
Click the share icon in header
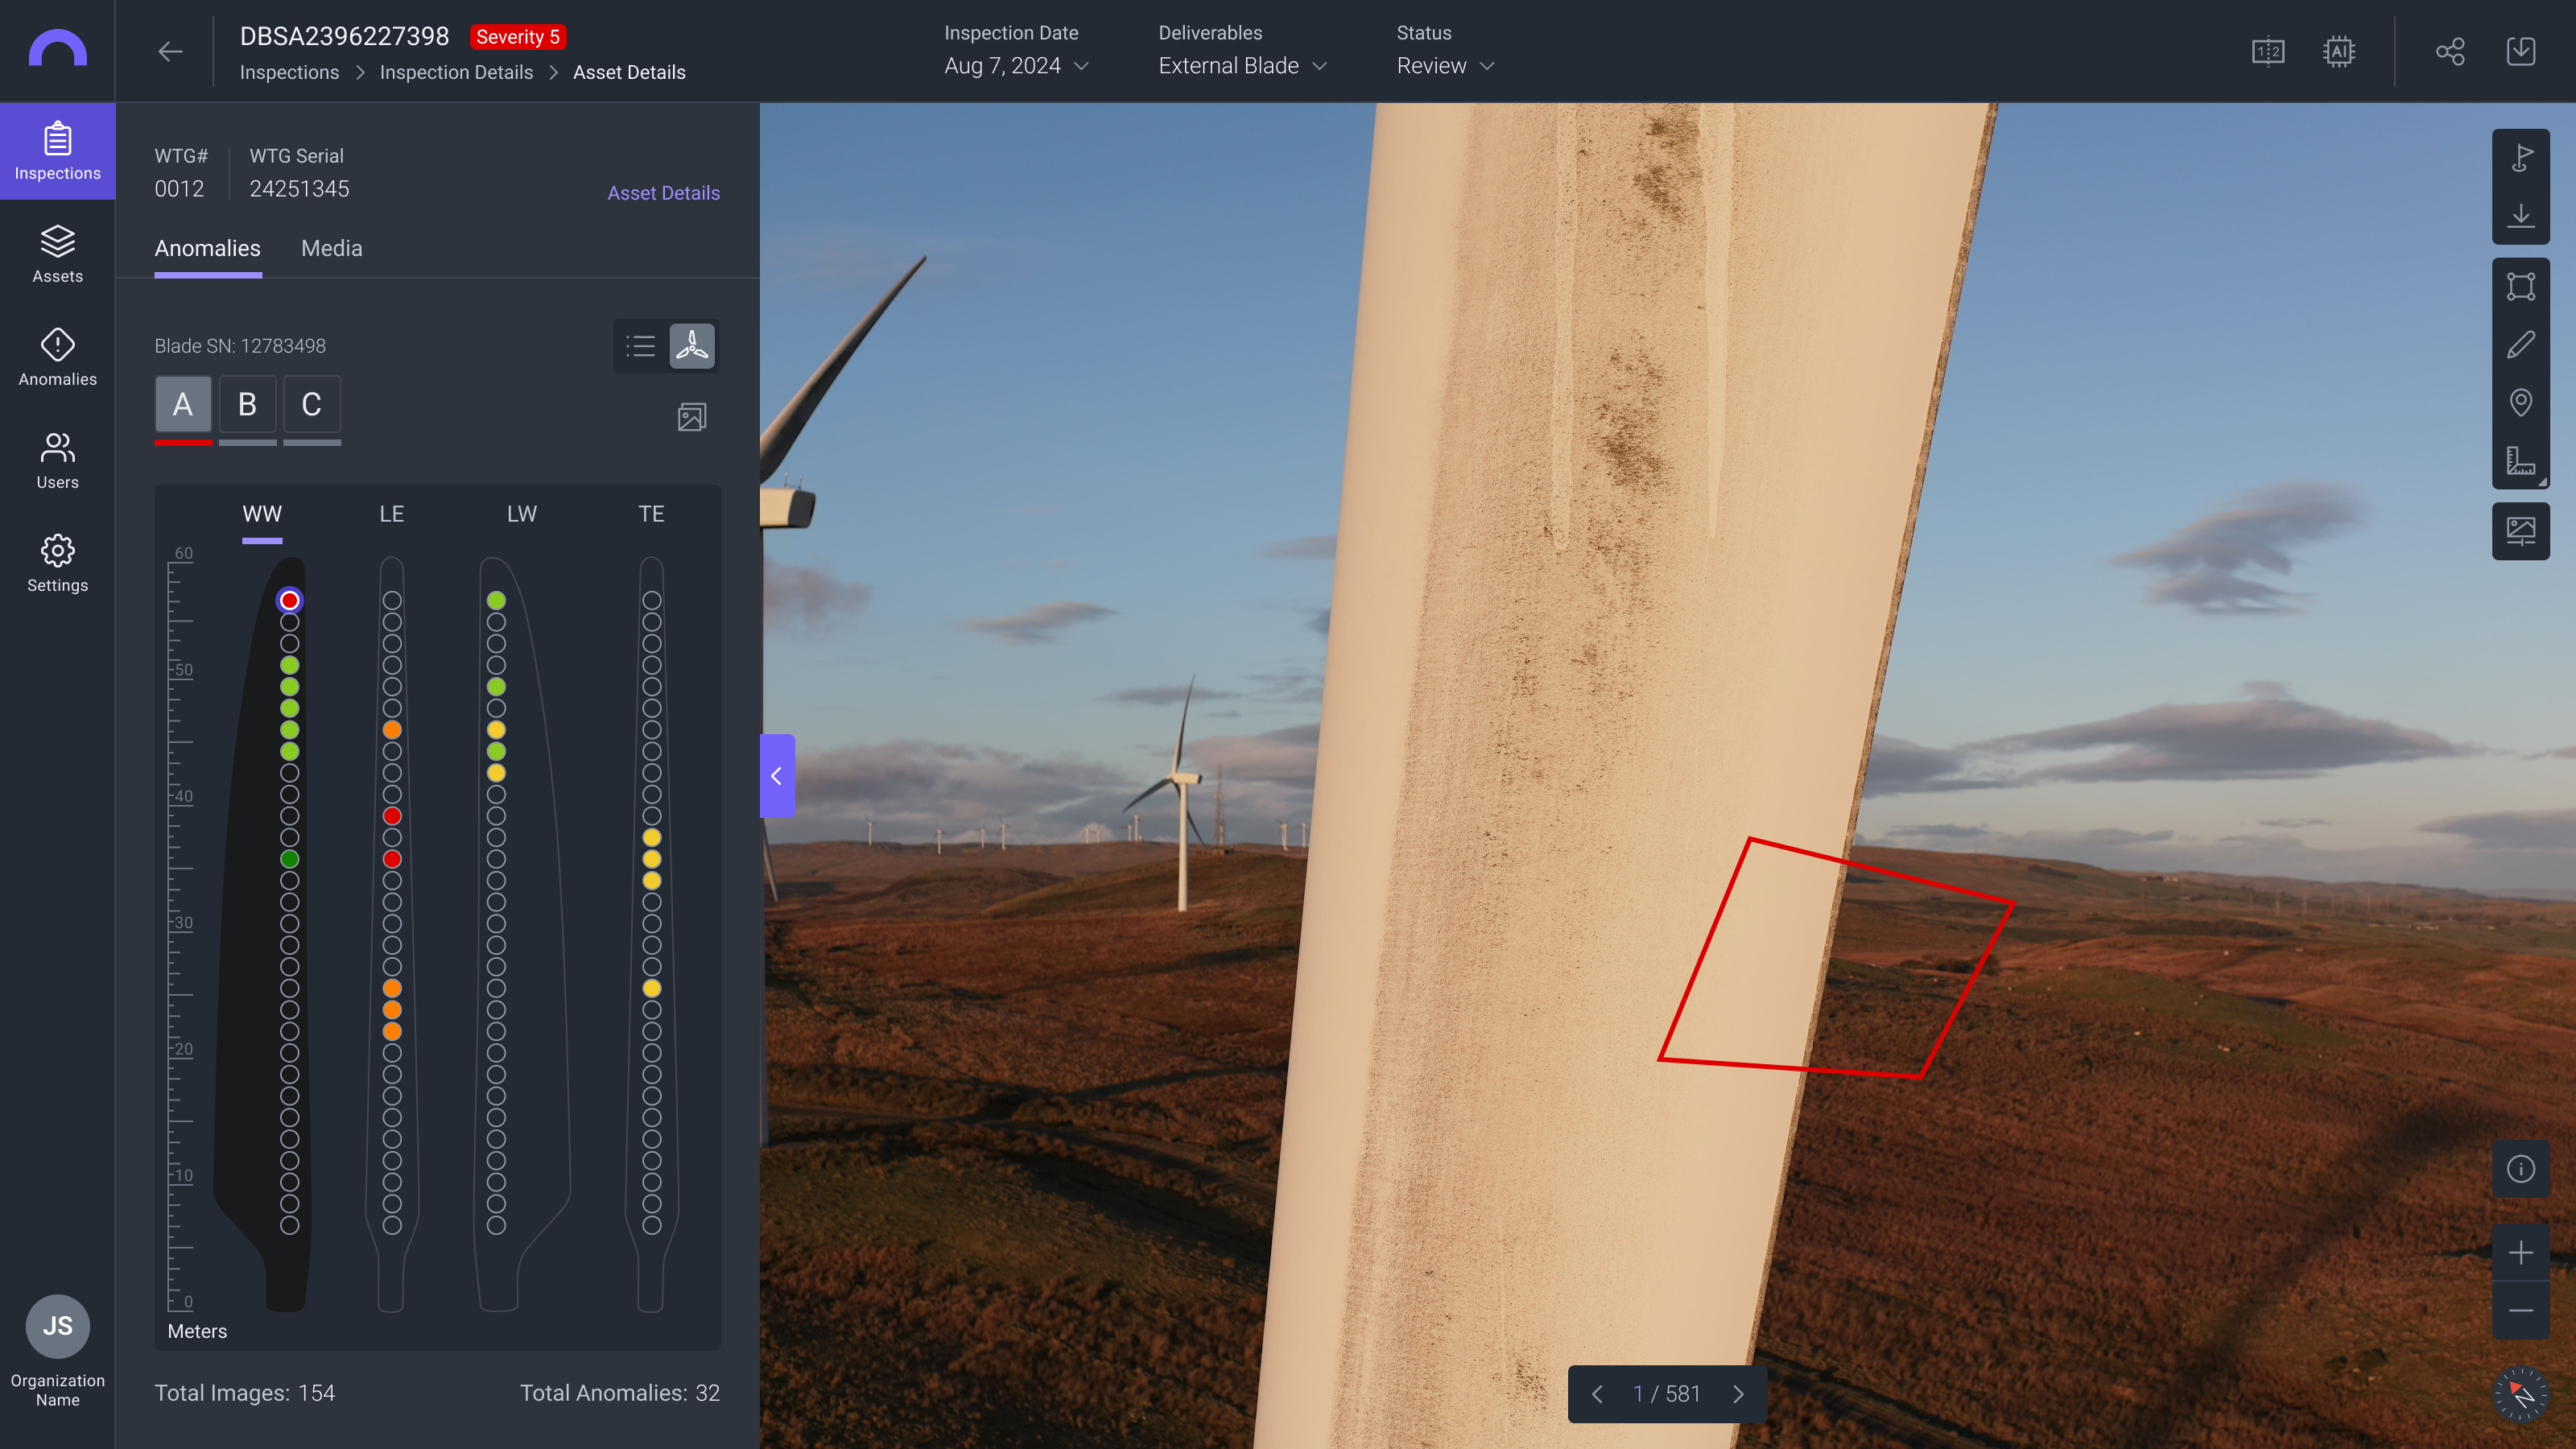2450,51
